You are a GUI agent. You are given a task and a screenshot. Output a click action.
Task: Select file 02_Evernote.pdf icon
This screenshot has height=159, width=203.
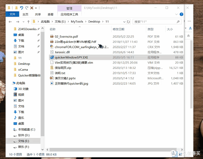point(52,36)
